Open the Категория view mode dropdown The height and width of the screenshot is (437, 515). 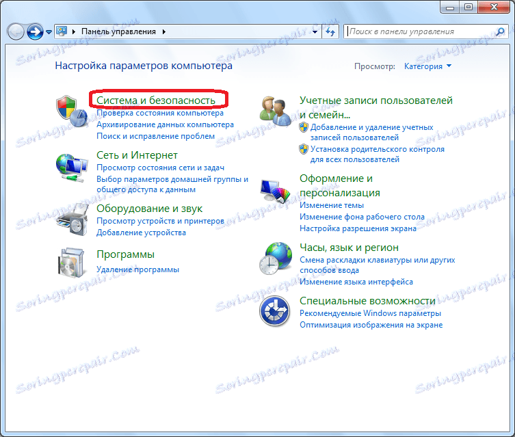click(427, 66)
